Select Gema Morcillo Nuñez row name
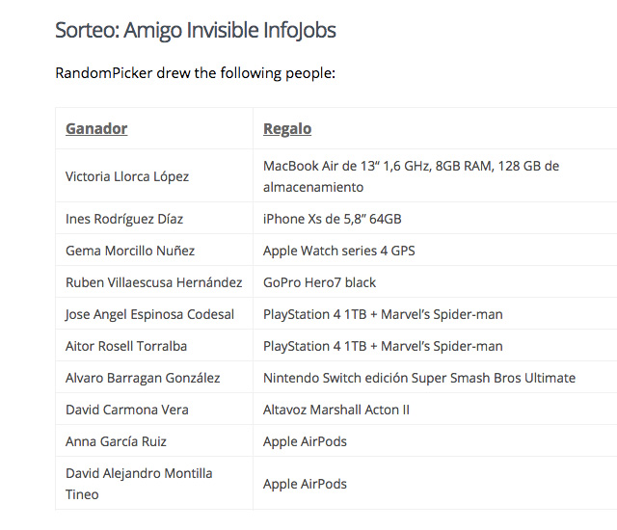This screenshot has width=617, height=530. coord(130,251)
